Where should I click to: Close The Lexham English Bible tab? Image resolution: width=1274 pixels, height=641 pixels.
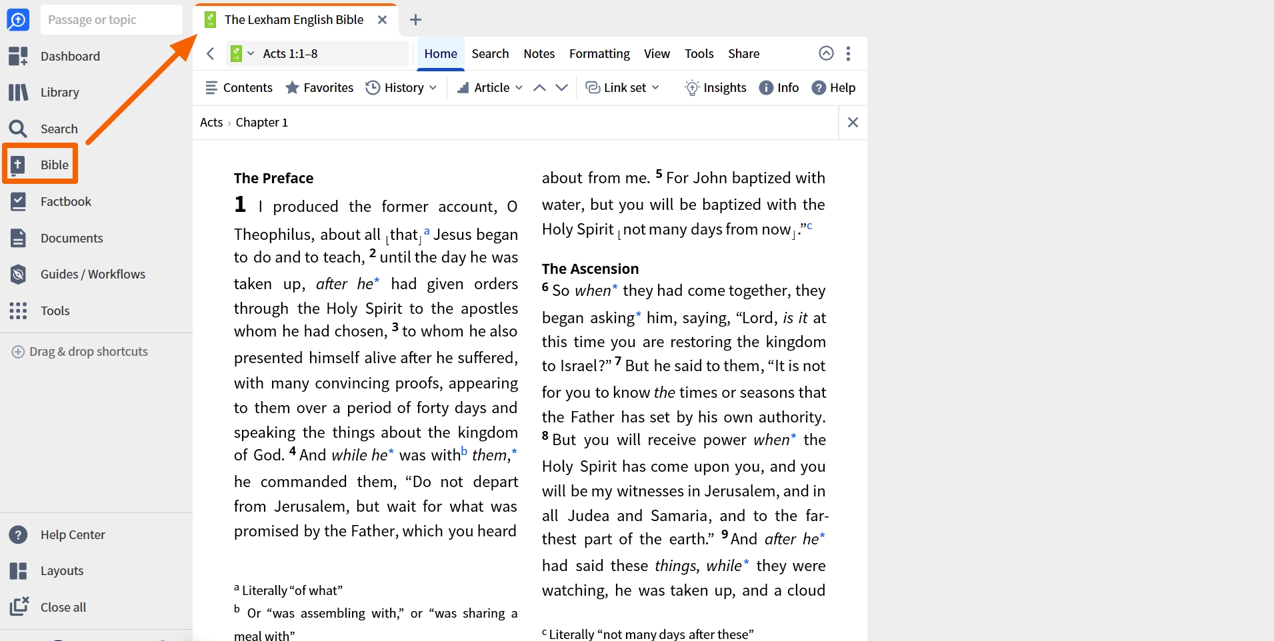(383, 19)
